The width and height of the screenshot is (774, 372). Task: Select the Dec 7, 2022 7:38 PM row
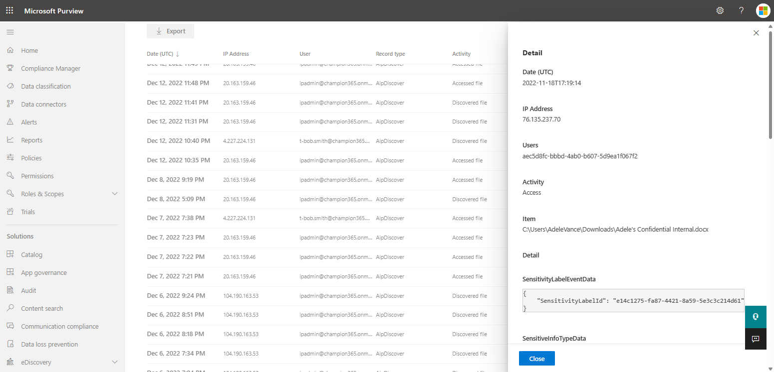pyautogui.click(x=327, y=218)
